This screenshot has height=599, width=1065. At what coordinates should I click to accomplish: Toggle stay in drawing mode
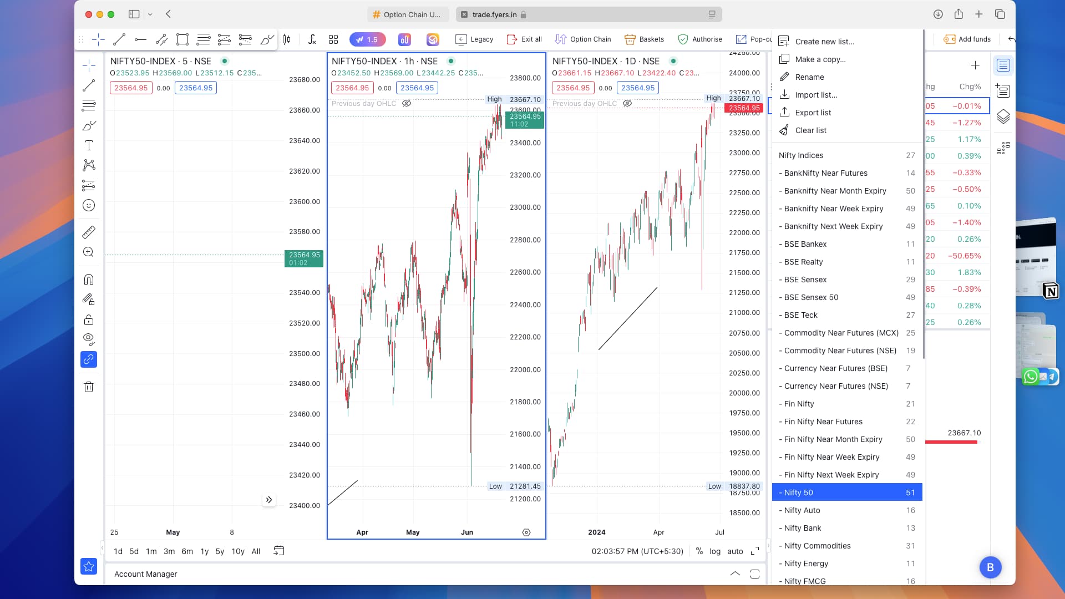[x=89, y=299]
